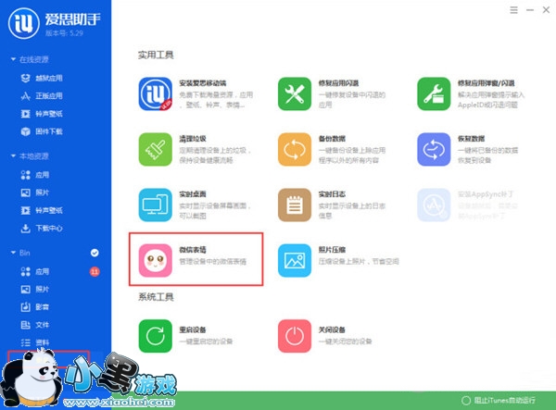The image size is (556, 410).
Task: Collapse the 本地资源 section
Action: tap(13, 155)
